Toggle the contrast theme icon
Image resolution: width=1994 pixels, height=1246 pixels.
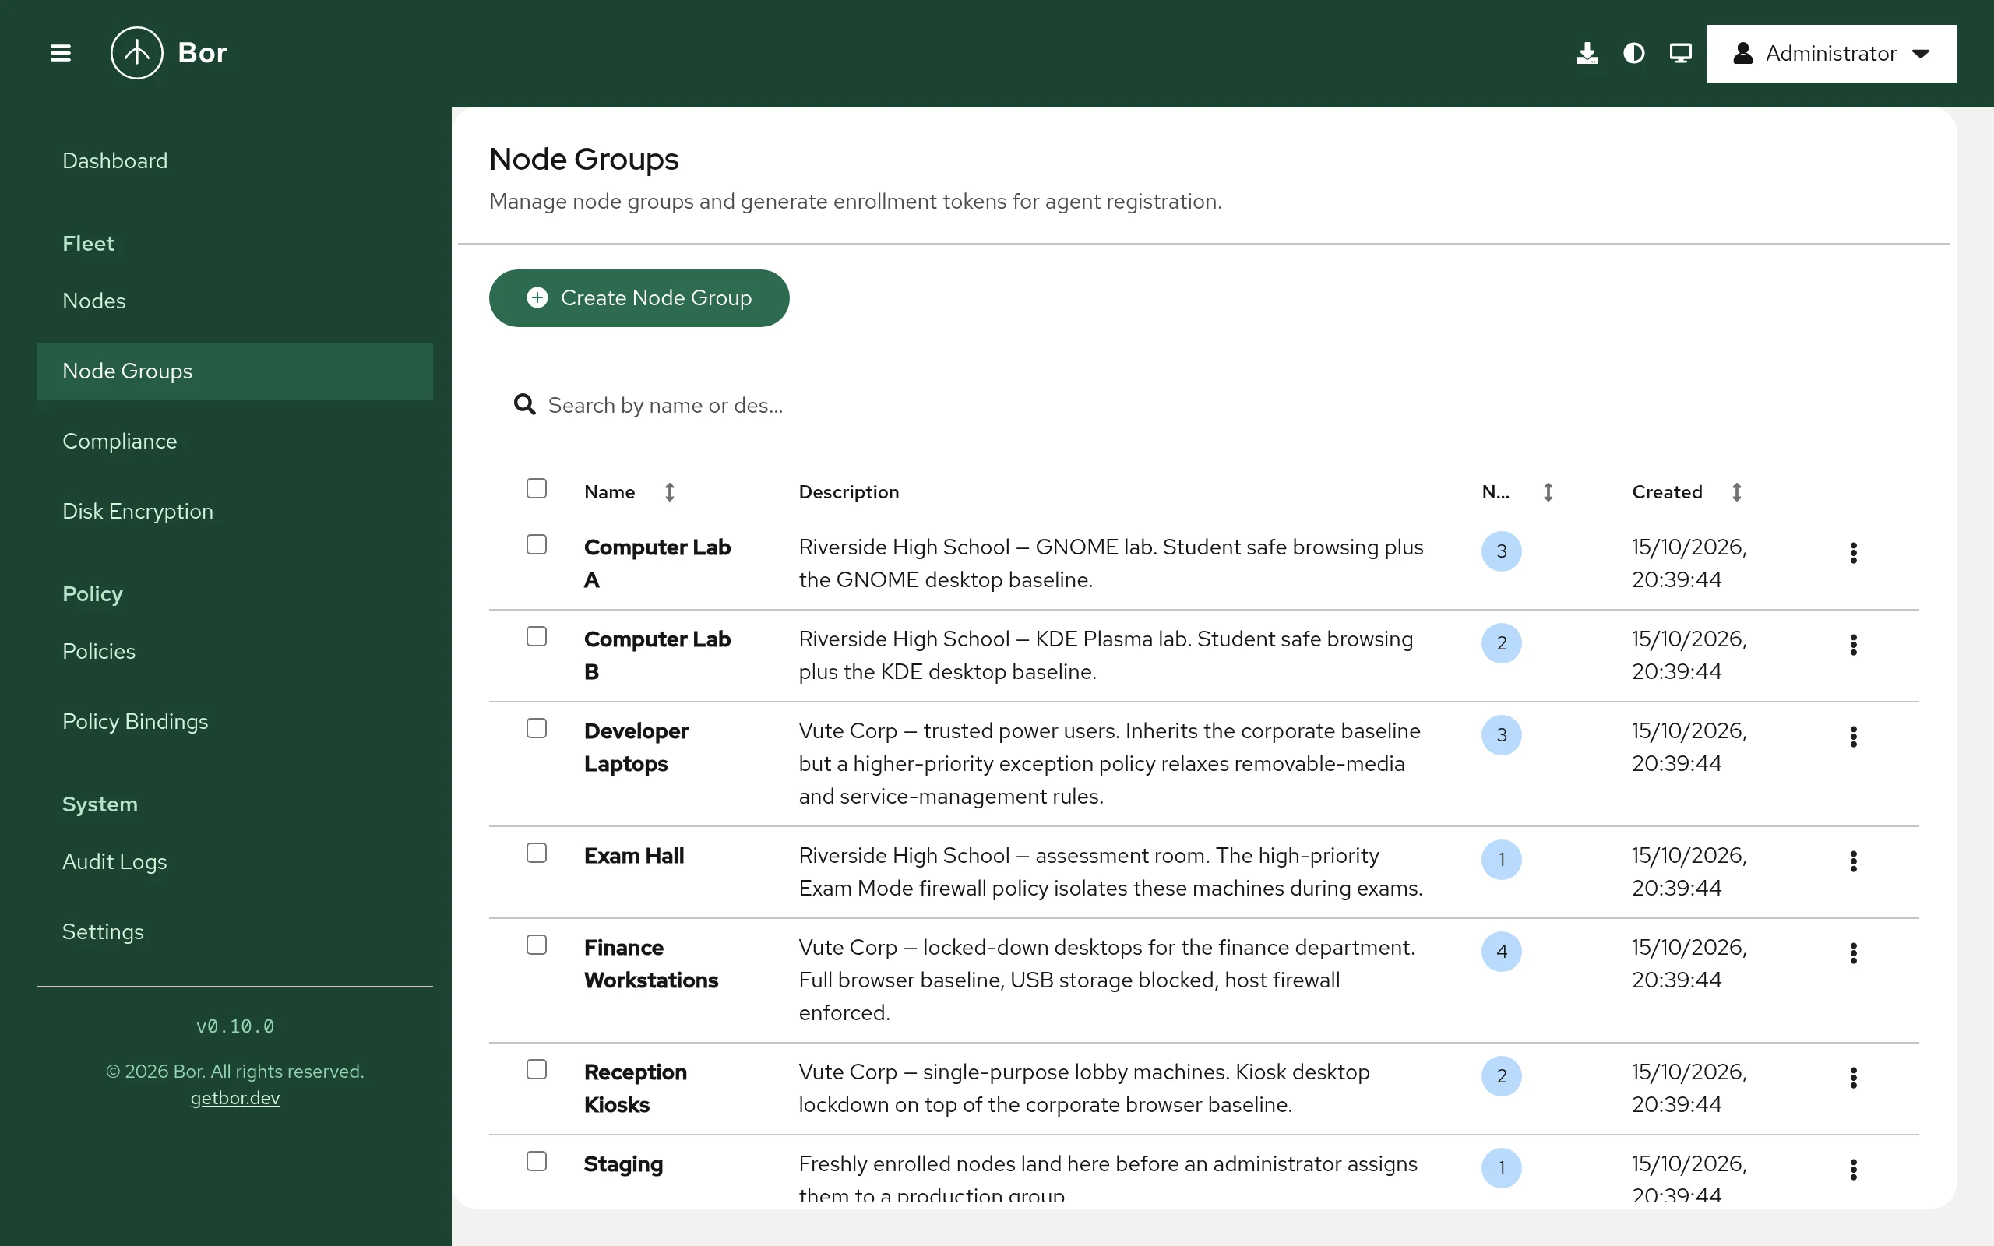pos(1634,54)
